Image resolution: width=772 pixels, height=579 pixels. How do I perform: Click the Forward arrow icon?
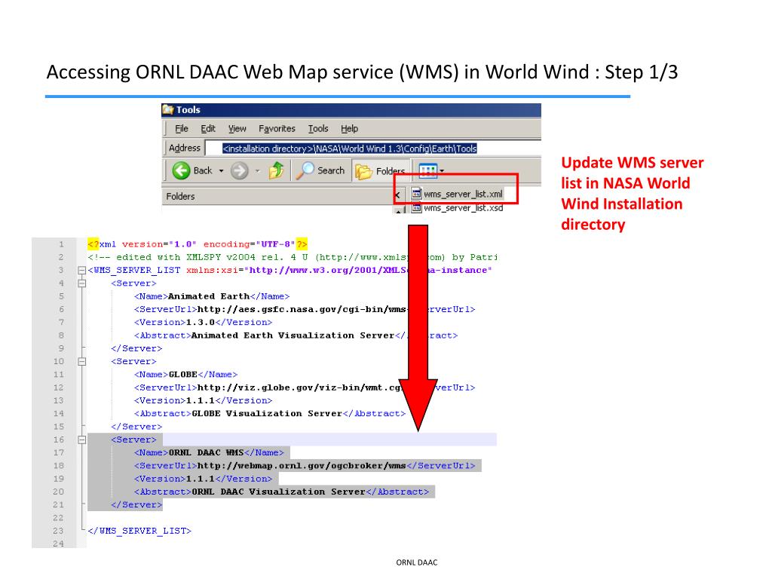click(239, 171)
